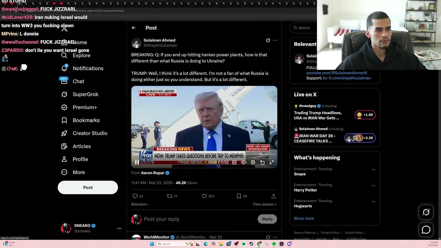Open more options on WorldMonitor reply
The width and height of the screenshot is (441, 248).
[275, 237]
